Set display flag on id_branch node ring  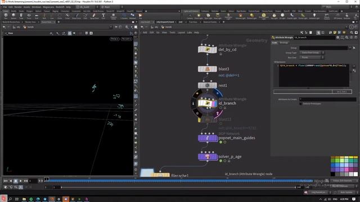(x=218, y=93)
